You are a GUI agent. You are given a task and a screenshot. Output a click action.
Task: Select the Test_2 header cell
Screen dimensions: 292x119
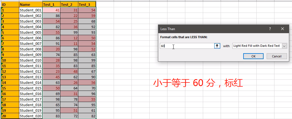(69, 4)
